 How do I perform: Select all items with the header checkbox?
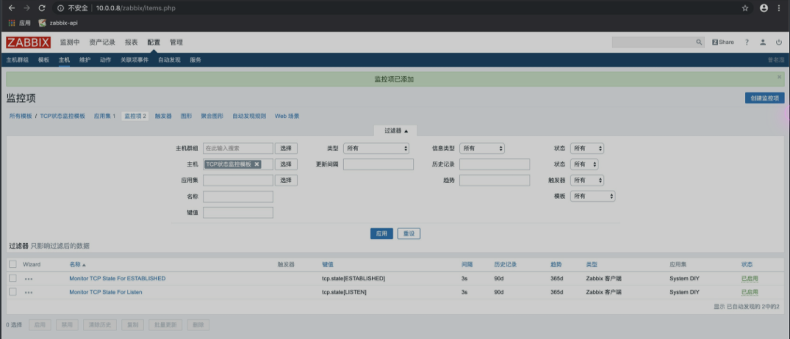[12, 264]
